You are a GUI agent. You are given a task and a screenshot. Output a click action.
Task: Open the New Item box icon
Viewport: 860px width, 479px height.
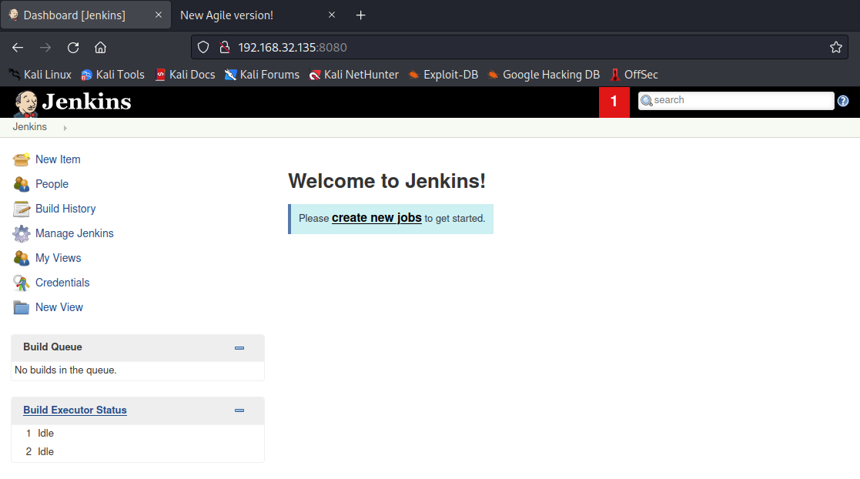pos(22,159)
